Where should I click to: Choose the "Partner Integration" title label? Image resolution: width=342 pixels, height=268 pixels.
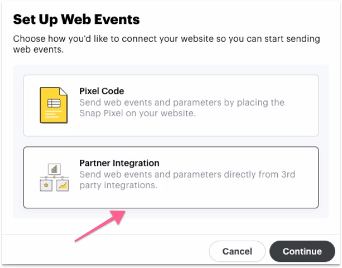tap(119, 163)
